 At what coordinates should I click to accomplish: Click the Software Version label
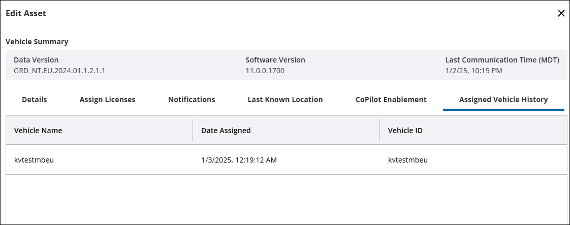click(275, 60)
